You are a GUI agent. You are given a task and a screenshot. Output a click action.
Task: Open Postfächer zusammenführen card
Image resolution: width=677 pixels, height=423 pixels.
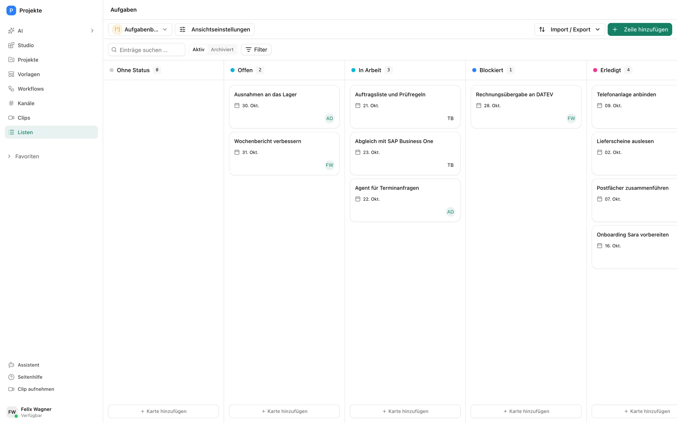[634, 200]
